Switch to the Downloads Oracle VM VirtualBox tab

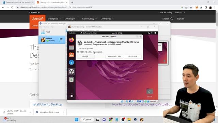pyautogui.click(x=18, y=2)
